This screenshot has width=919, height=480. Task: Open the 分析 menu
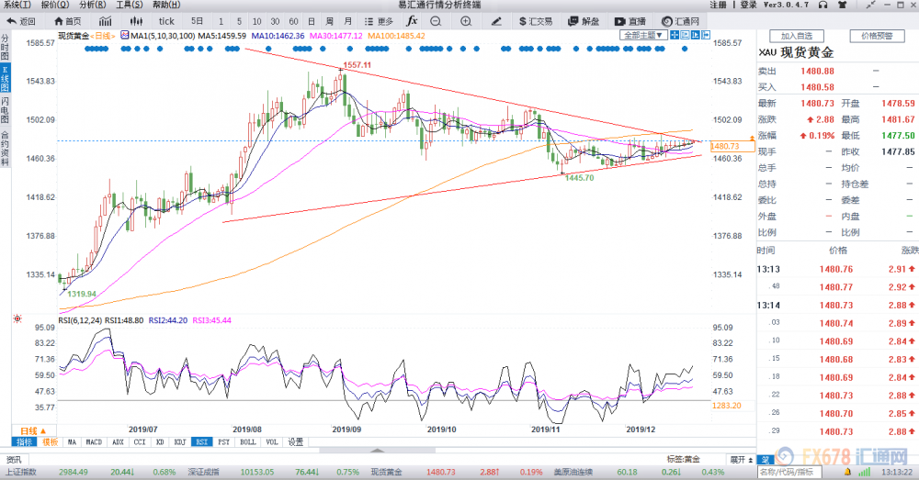tap(93, 5)
